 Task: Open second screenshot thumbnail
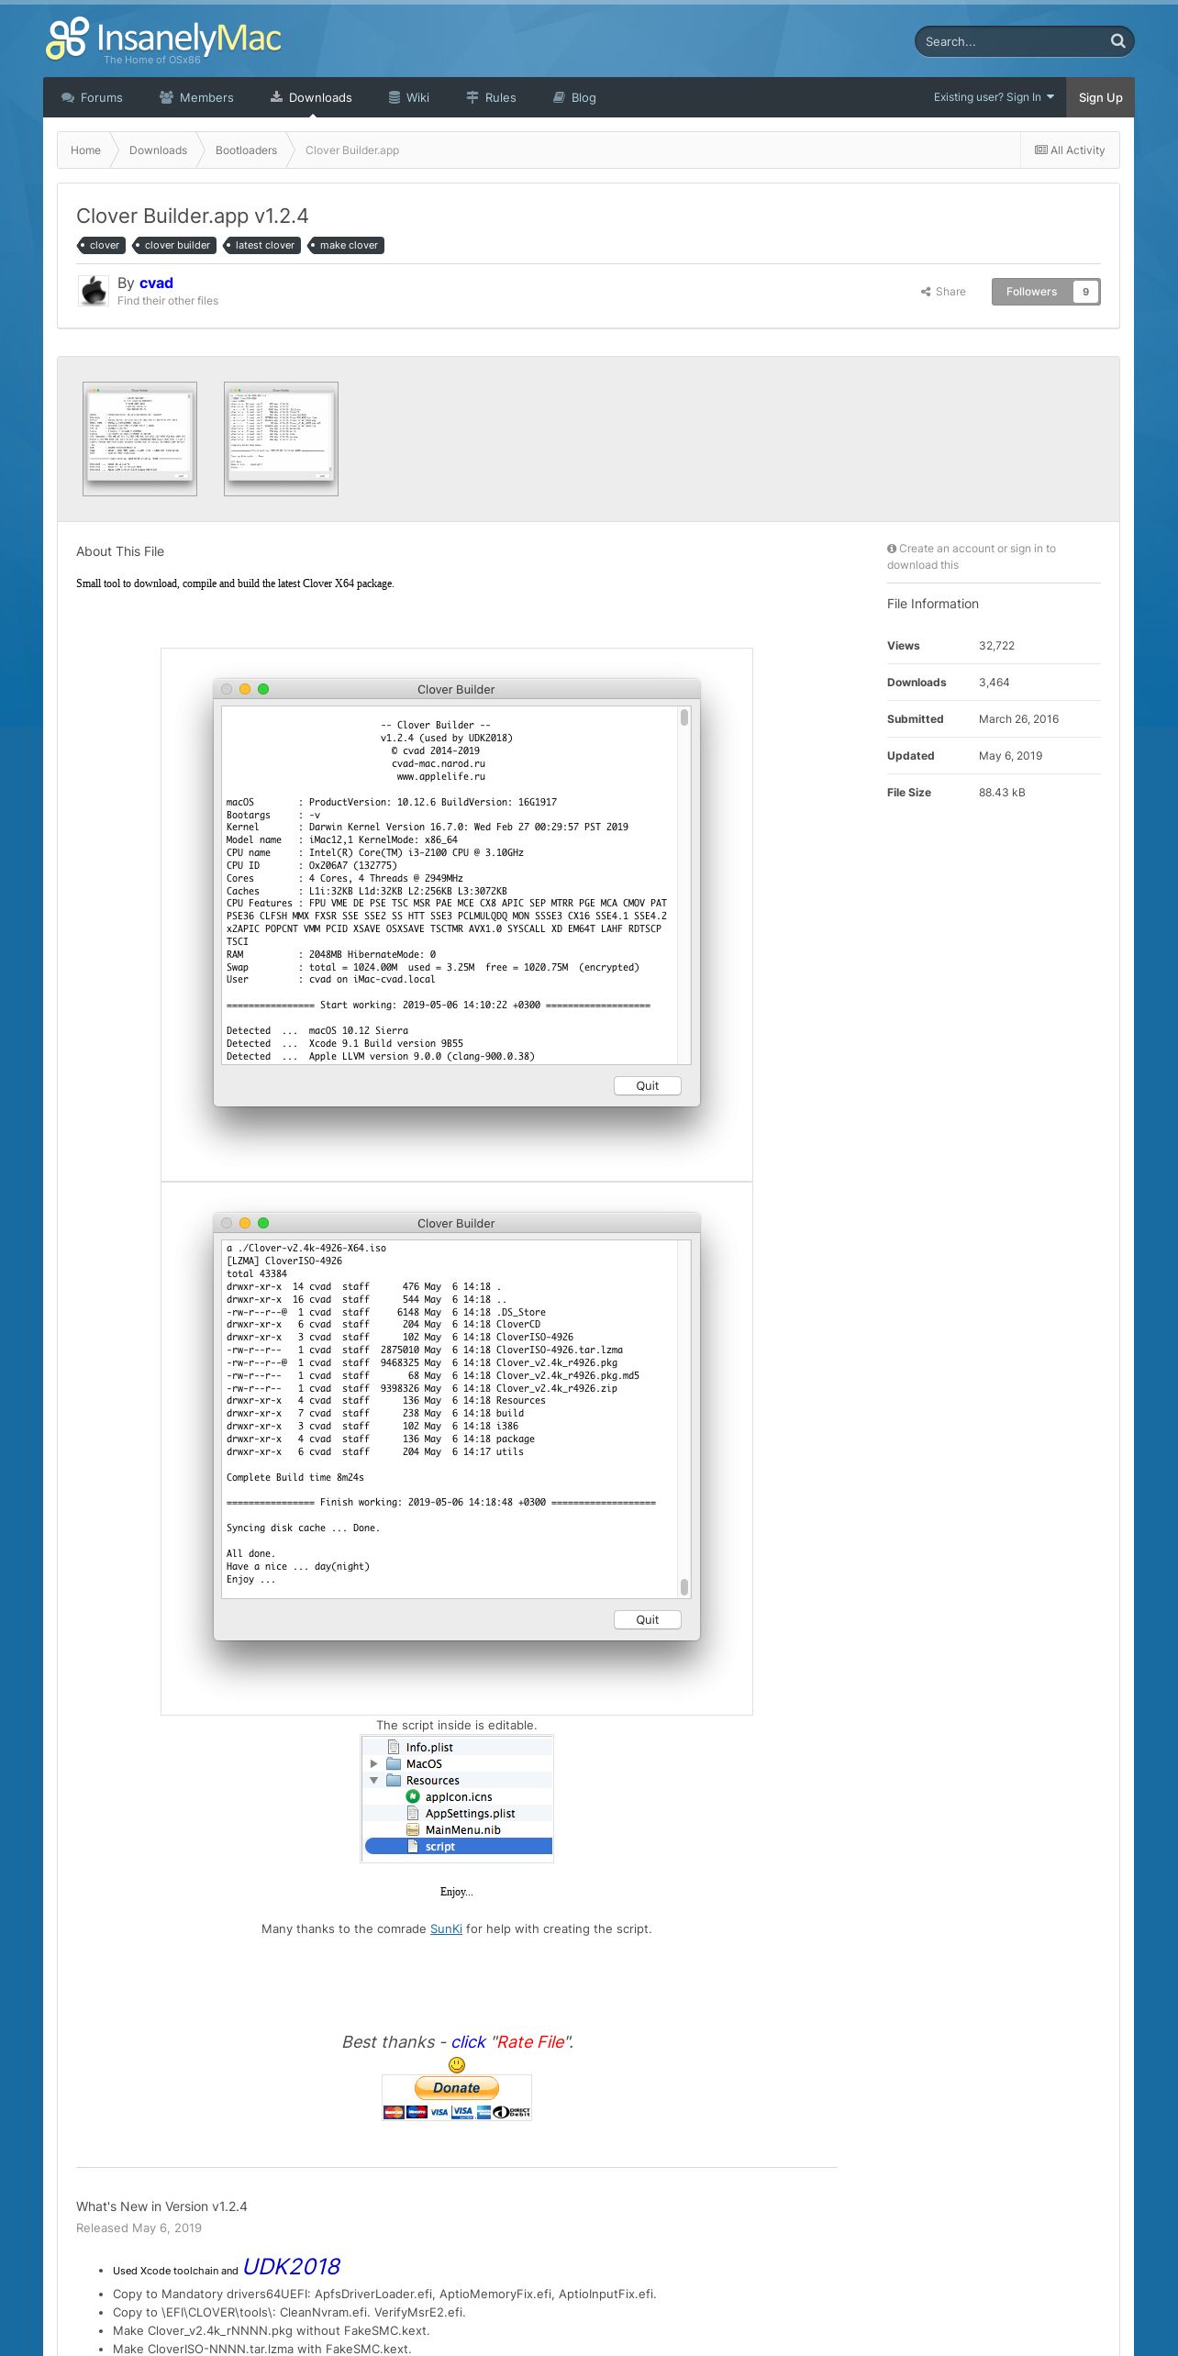click(281, 439)
